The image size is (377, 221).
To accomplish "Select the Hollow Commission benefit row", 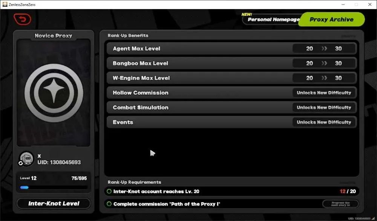I will coord(231,93).
